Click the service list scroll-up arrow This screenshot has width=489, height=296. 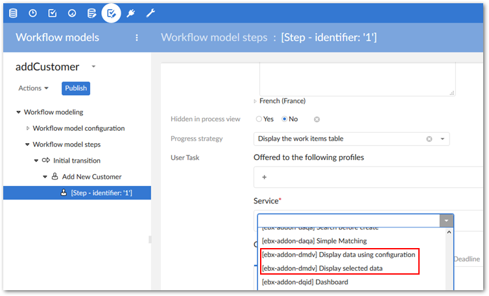click(x=449, y=232)
